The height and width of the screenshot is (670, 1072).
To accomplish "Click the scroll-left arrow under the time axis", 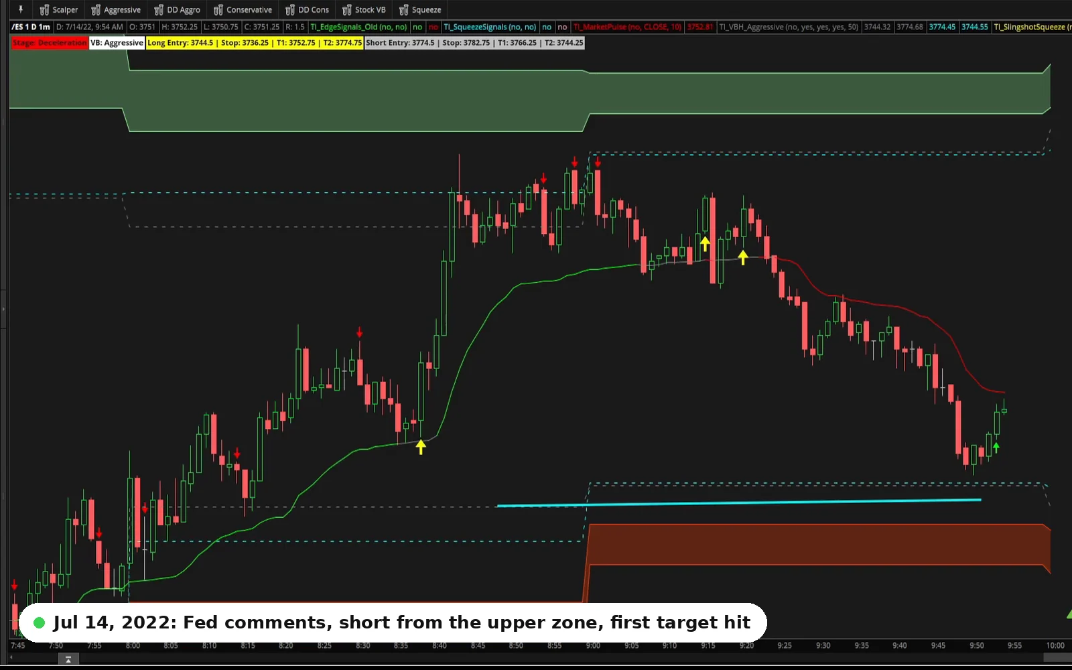I will pos(11,659).
